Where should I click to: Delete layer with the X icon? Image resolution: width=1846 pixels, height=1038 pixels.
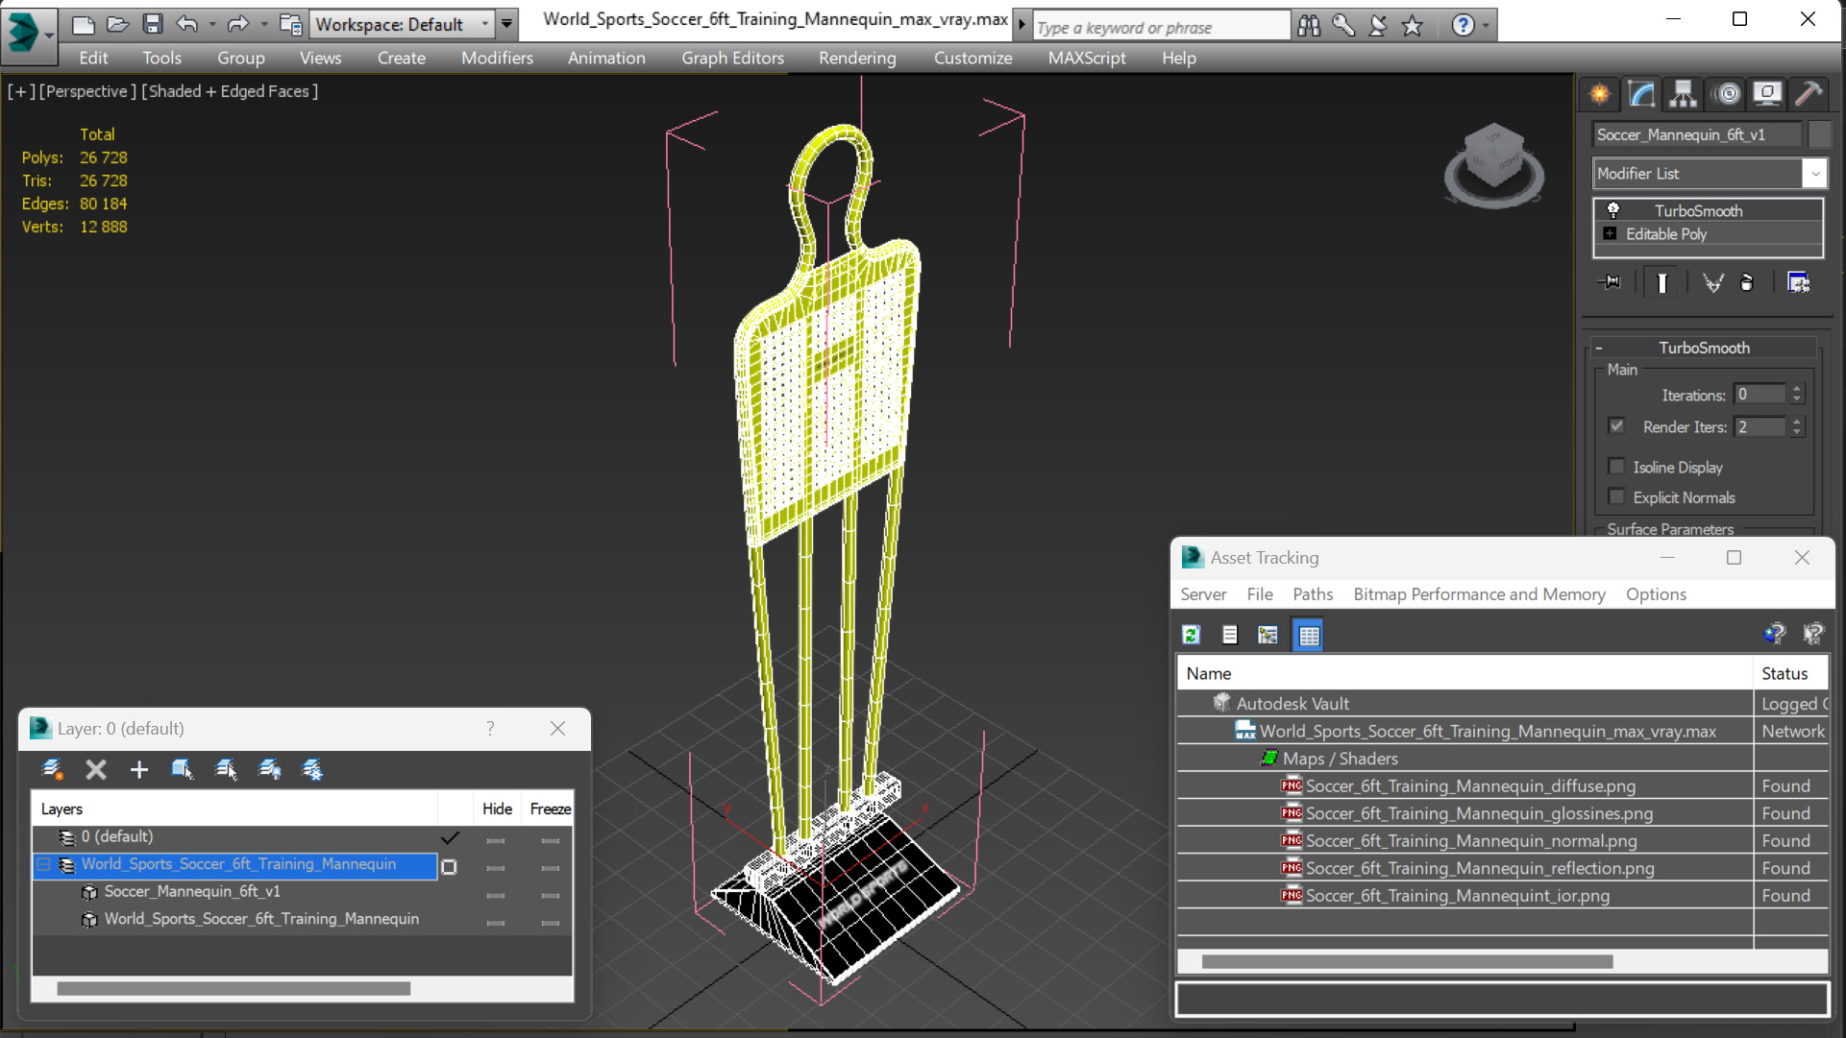(x=95, y=769)
